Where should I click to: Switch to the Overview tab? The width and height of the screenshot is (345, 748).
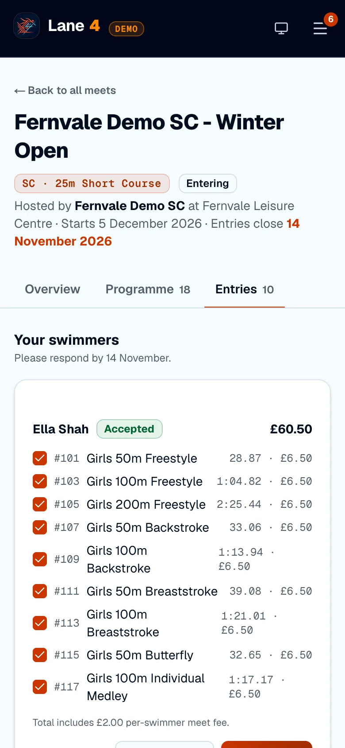(x=53, y=289)
